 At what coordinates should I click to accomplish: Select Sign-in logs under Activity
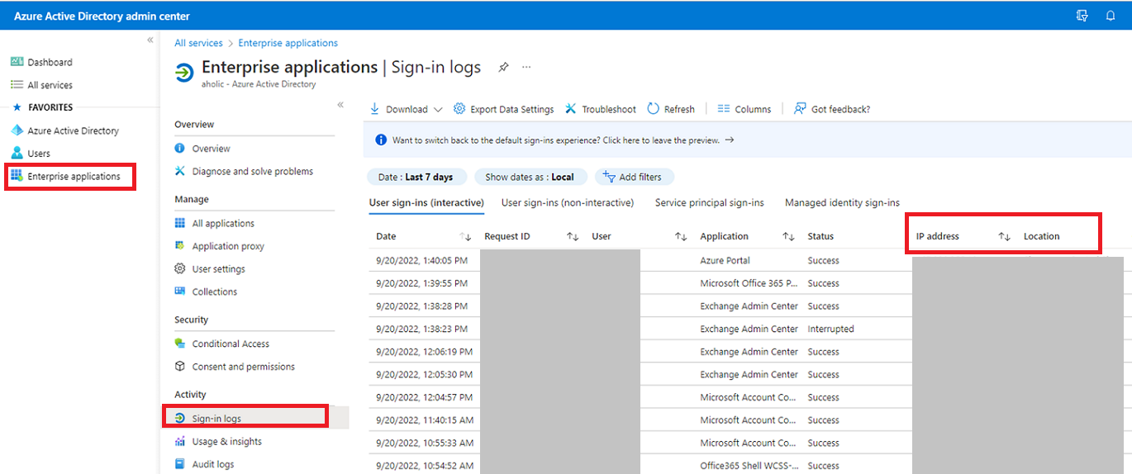coord(216,419)
